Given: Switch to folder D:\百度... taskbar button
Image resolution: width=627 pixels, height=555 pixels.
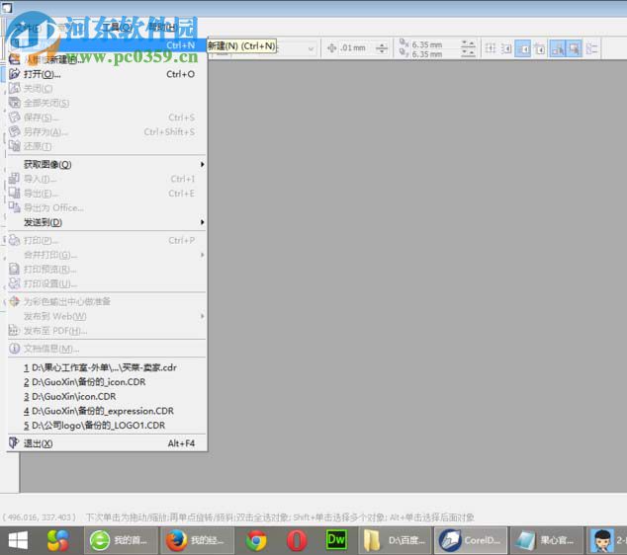Looking at the screenshot, I should pyautogui.click(x=395, y=540).
